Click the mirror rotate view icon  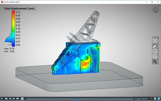[x=155, y=56]
